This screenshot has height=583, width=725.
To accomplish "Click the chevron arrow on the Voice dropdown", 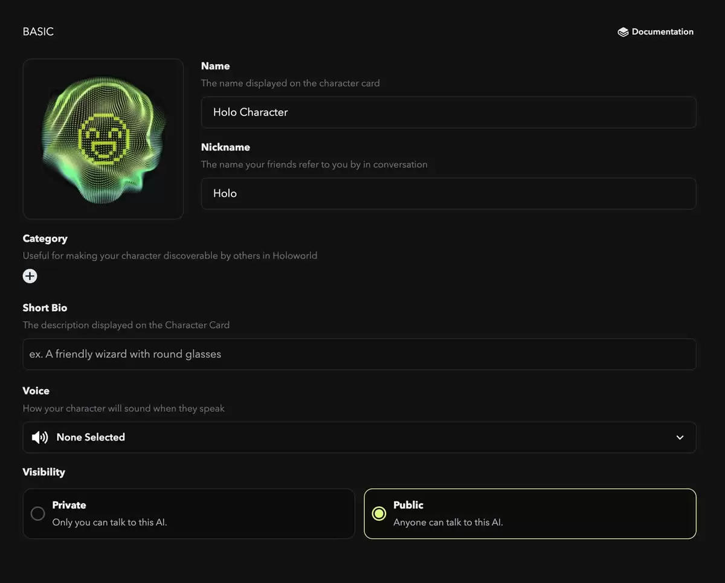I will 679,437.
